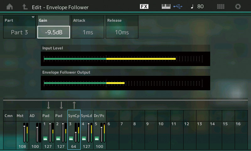The height and width of the screenshot is (151, 251).
Task: Open the tempo setting showing 80
Action: 197,7
